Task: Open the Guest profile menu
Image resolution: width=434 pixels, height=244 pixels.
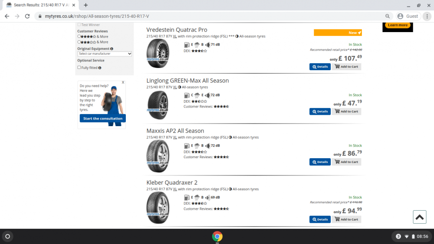Action: pos(408,16)
